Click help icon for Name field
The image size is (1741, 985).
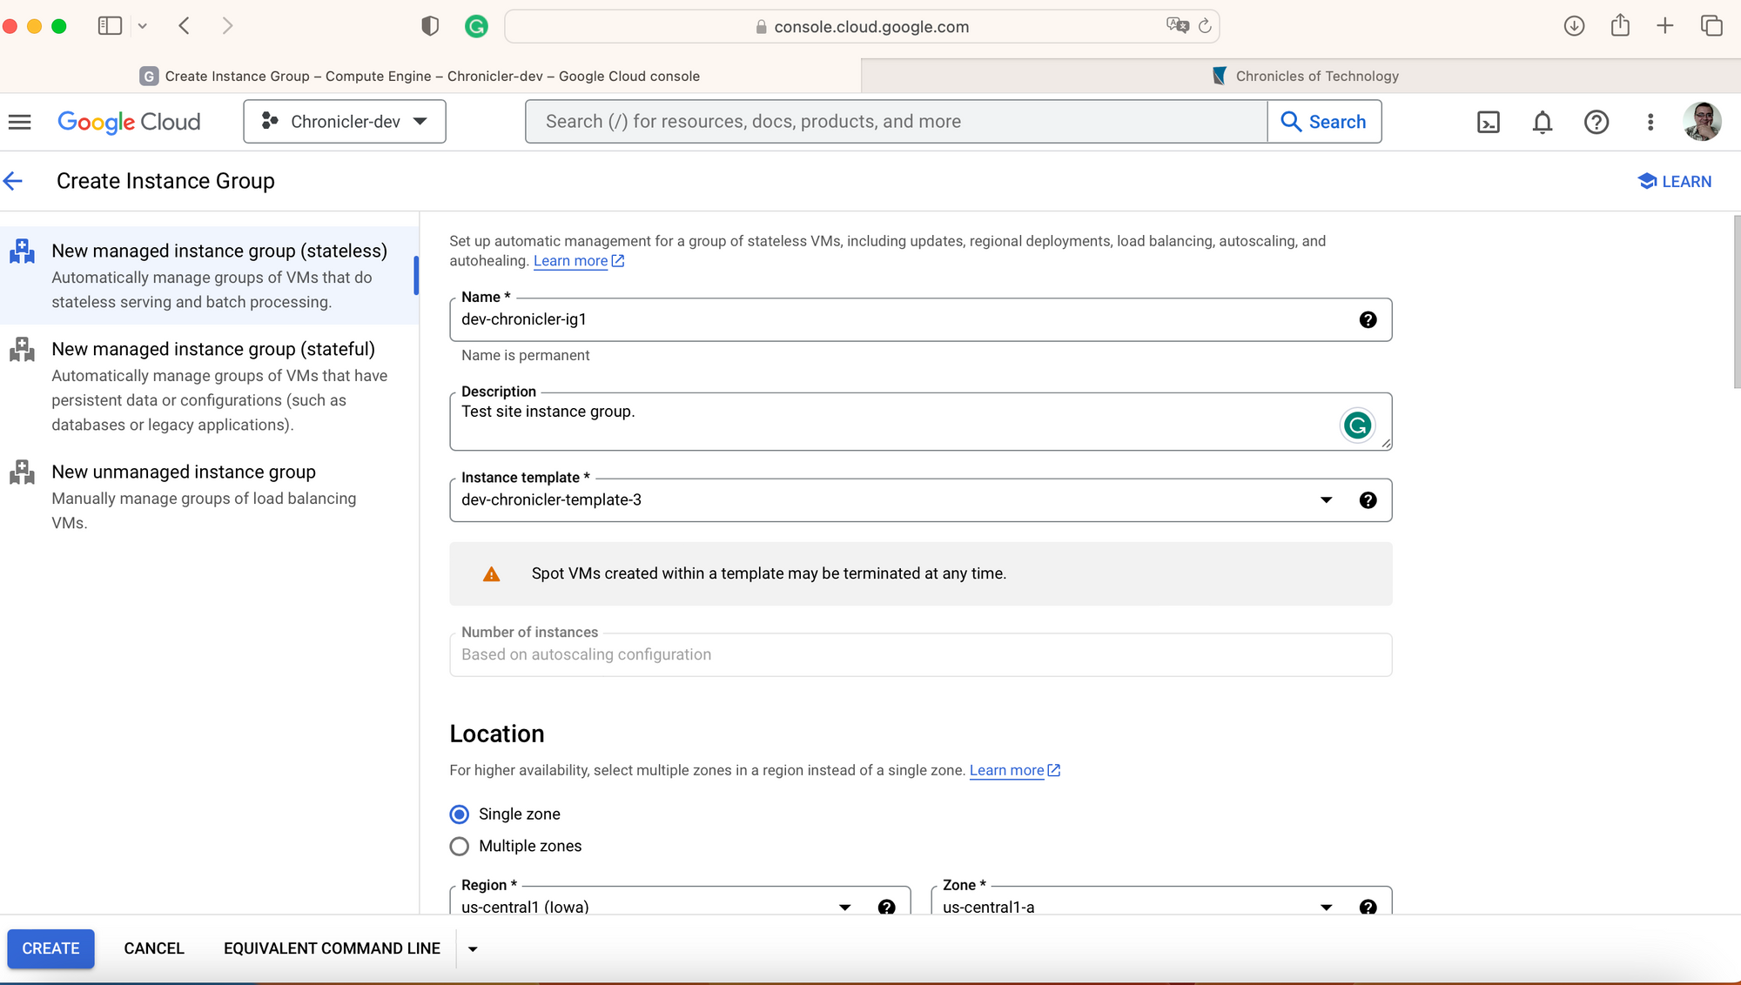coord(1368,320)
